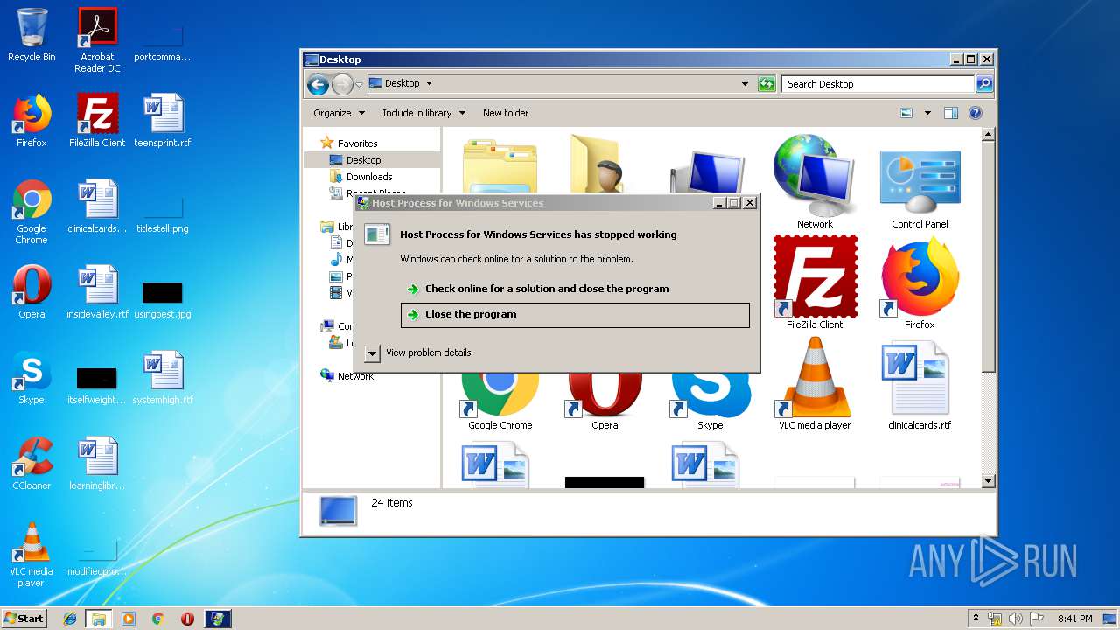Expand Desktop breadcrumb arrow in address bar
Image resolution: width=1120 pixels, height=630 pixels.
coord(429,84)
